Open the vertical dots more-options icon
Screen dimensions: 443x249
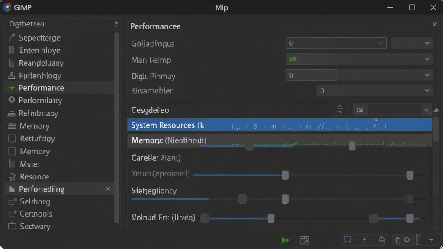point(364,239)
